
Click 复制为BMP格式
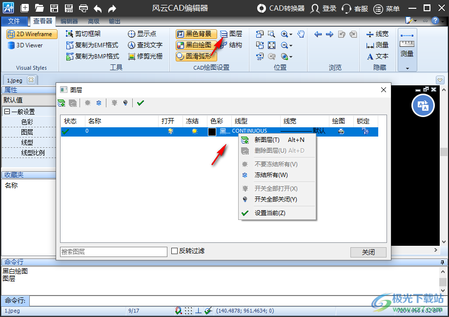[92, 56]
